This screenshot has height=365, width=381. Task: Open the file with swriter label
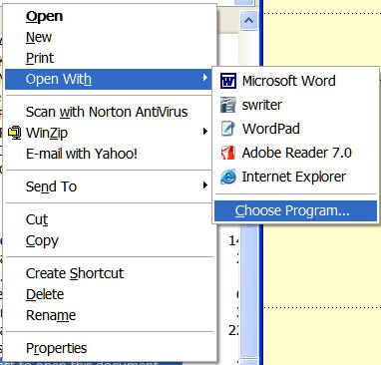[x=262, y=105]
